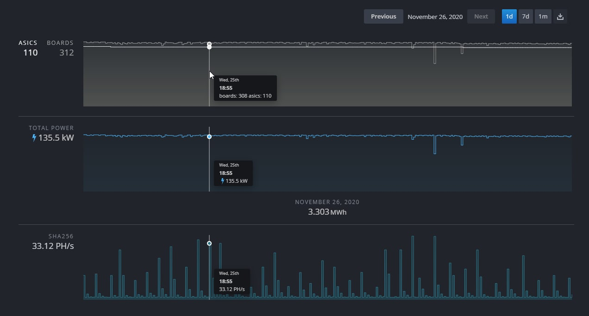The image size is (589, 316).
Task: Click the BOARDS 312 counter
Action: coord(60,48)
